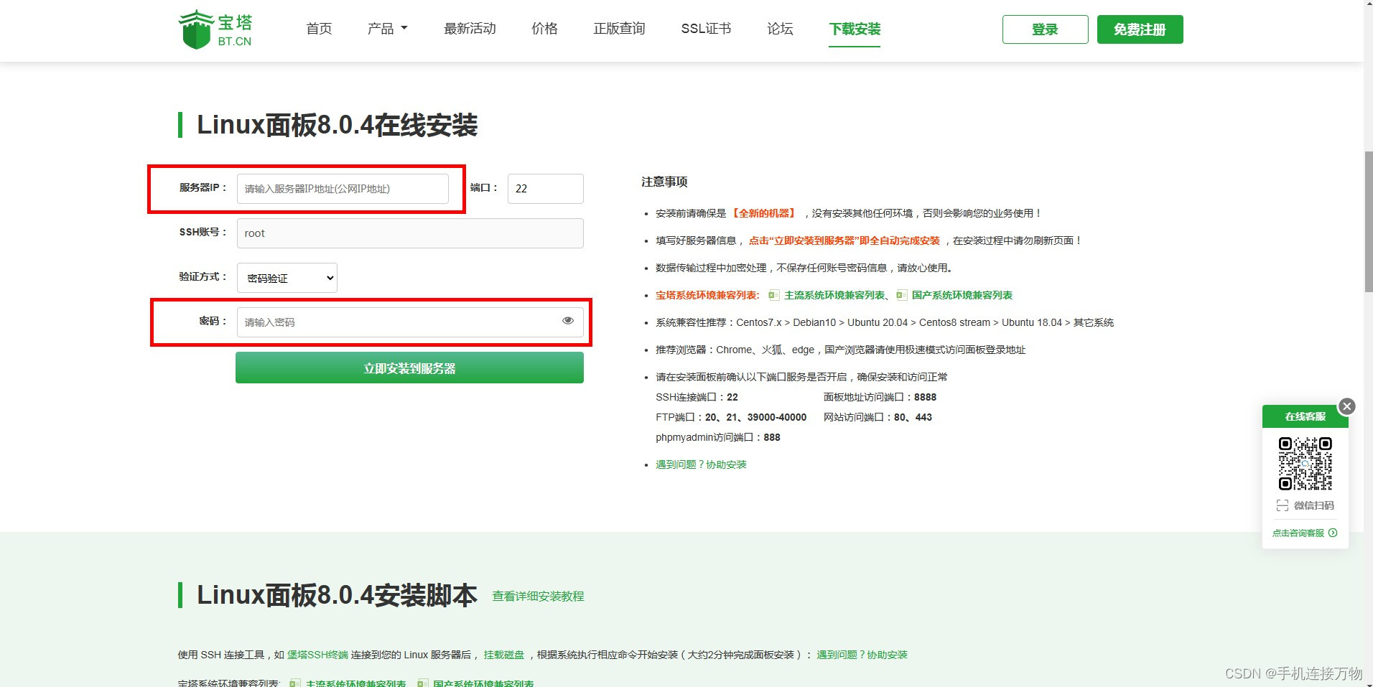Click the 【全新的机器】 red text
The height and width of the screenshot is (687, 1373).
pos(764,213)
